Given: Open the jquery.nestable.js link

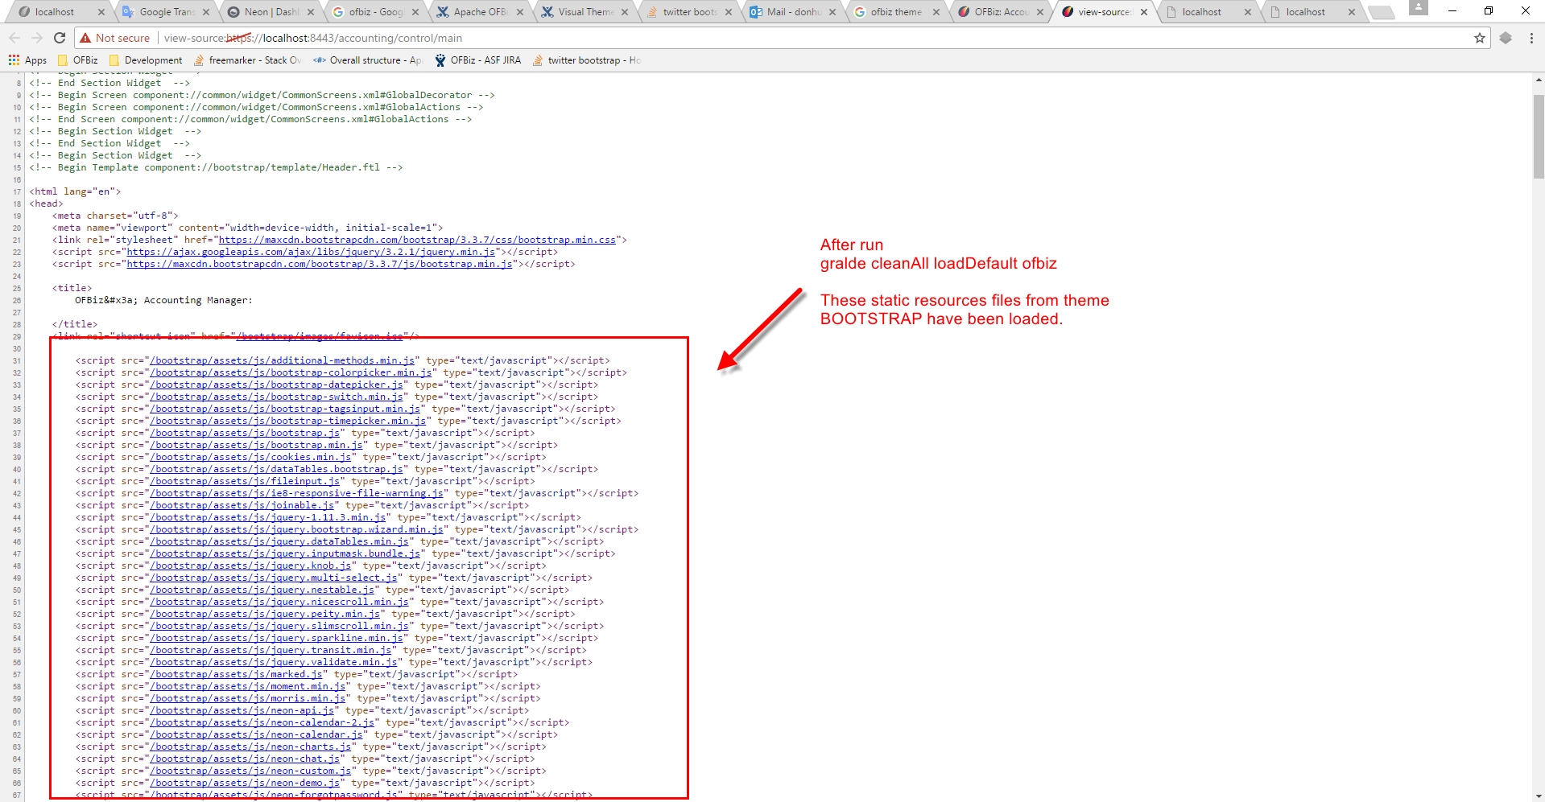Looking at the screenshot, I should pos(262,590).
